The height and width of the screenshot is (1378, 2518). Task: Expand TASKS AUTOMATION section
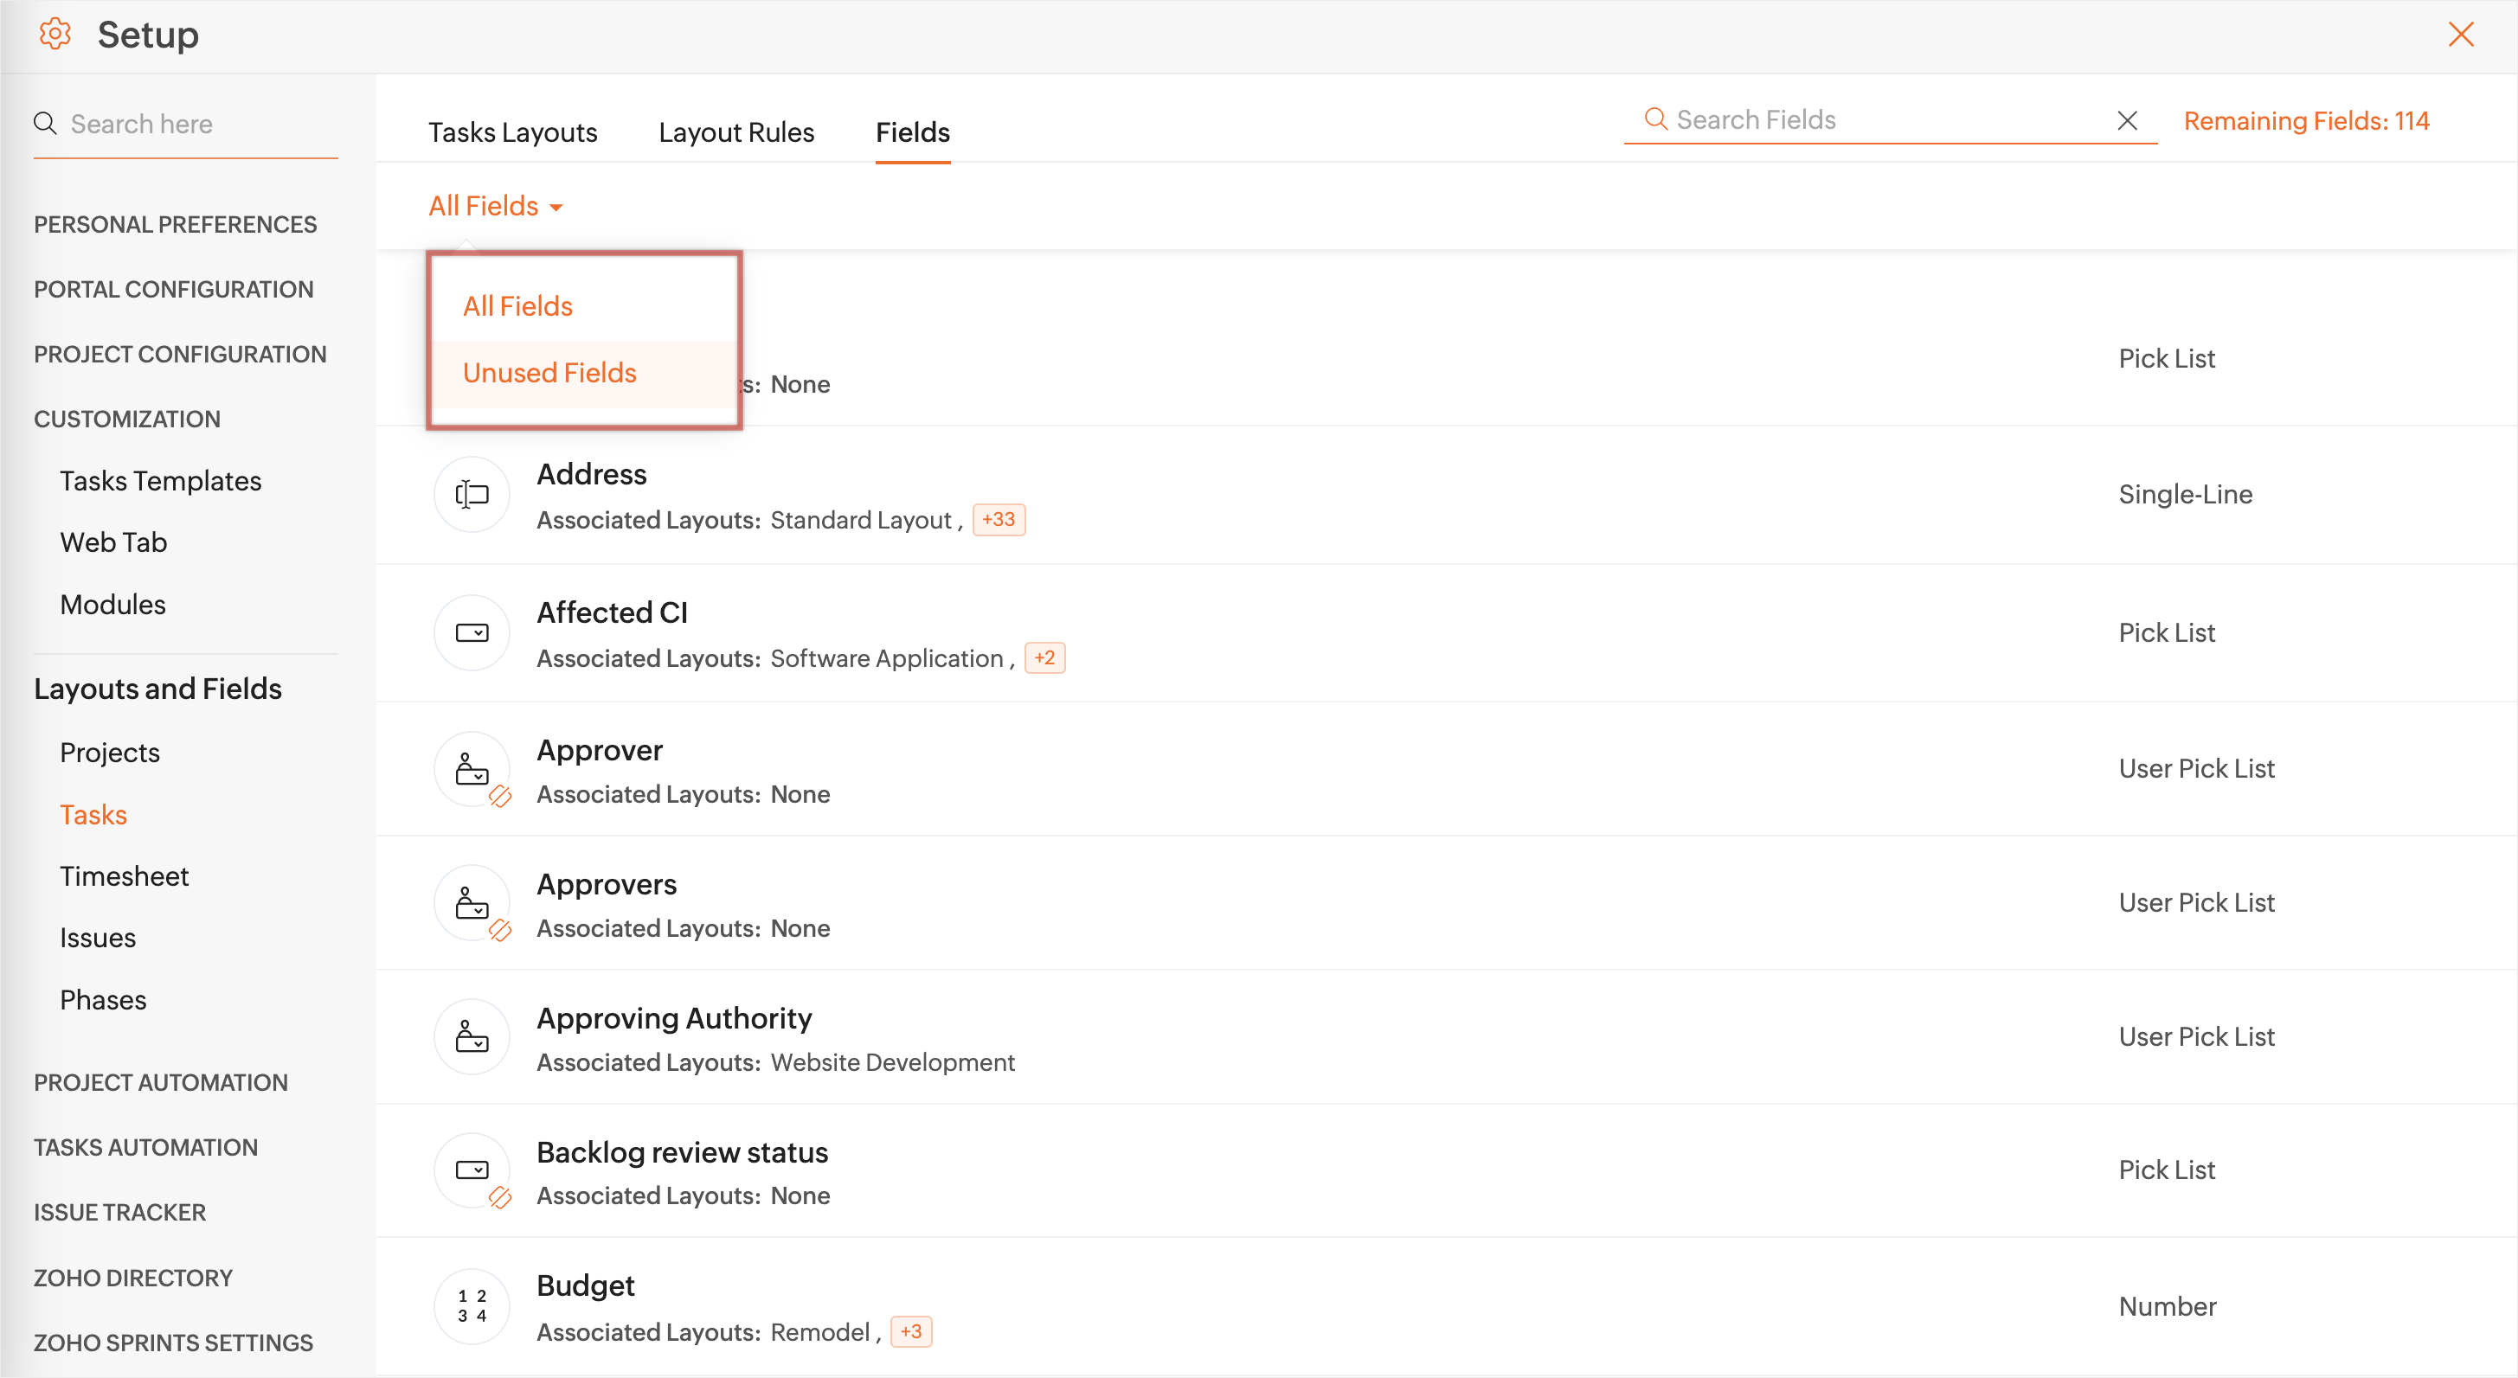click(x=145, y=1147)
